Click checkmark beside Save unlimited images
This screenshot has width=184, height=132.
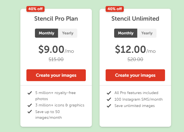pos(109,106)
